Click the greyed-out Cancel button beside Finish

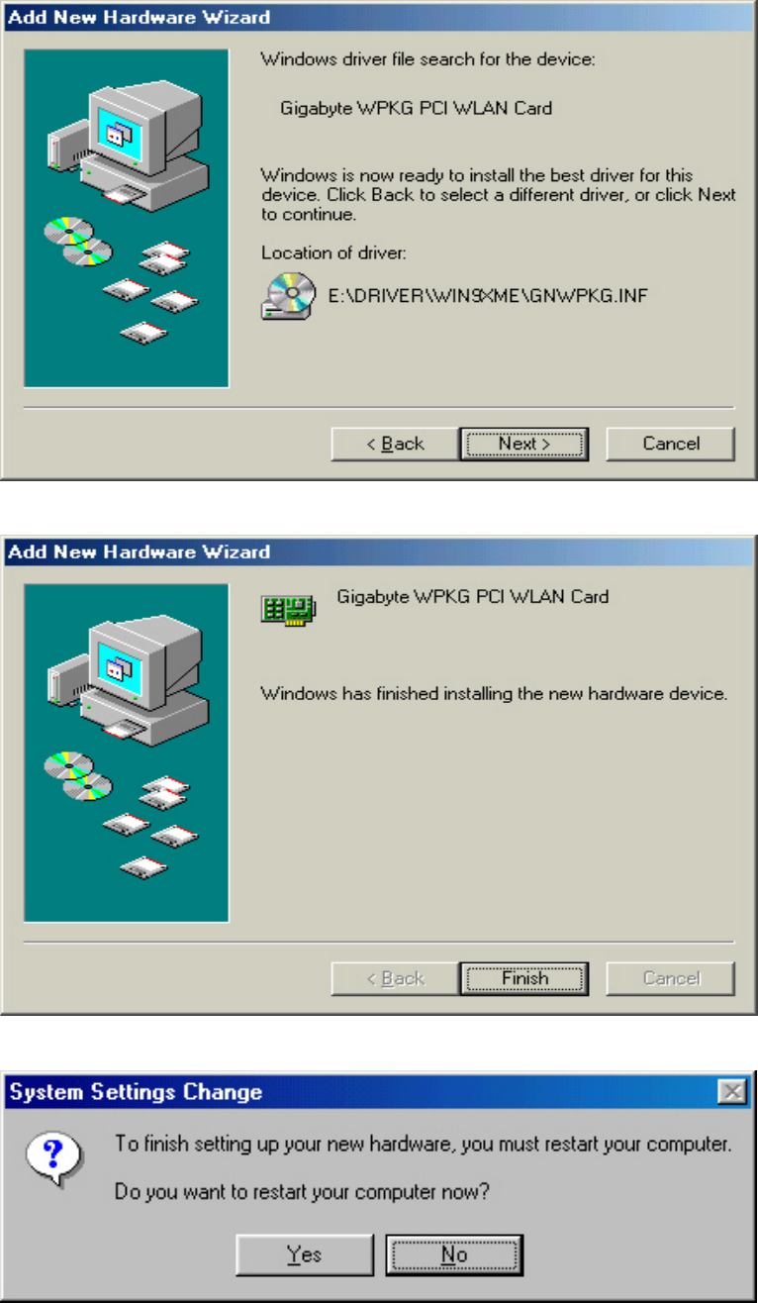(671, 978)
